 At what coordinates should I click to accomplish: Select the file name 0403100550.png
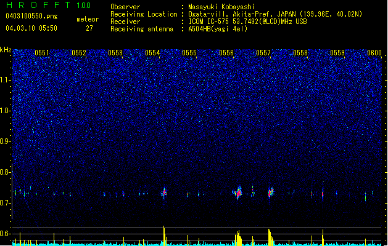coord(31,17)
